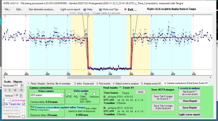Image resolution: width=218 pixels, height=121 pixels.
Task: Adjust the Vertical scale stepper
Action: click(x=21, y=96)
